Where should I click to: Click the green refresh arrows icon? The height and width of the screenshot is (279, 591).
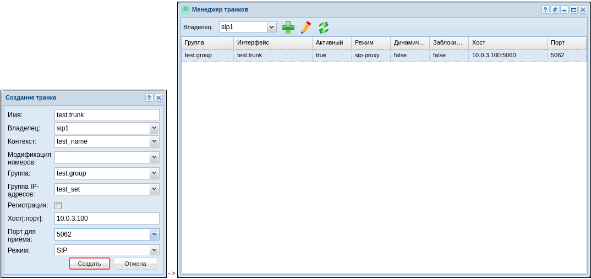(x=324, y=28)
